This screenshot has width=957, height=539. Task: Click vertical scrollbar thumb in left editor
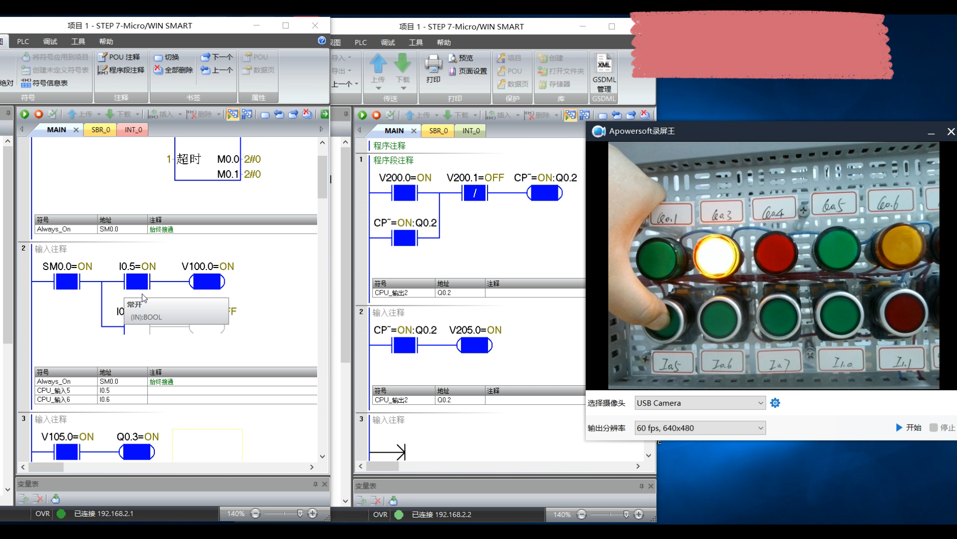[322, 177]
